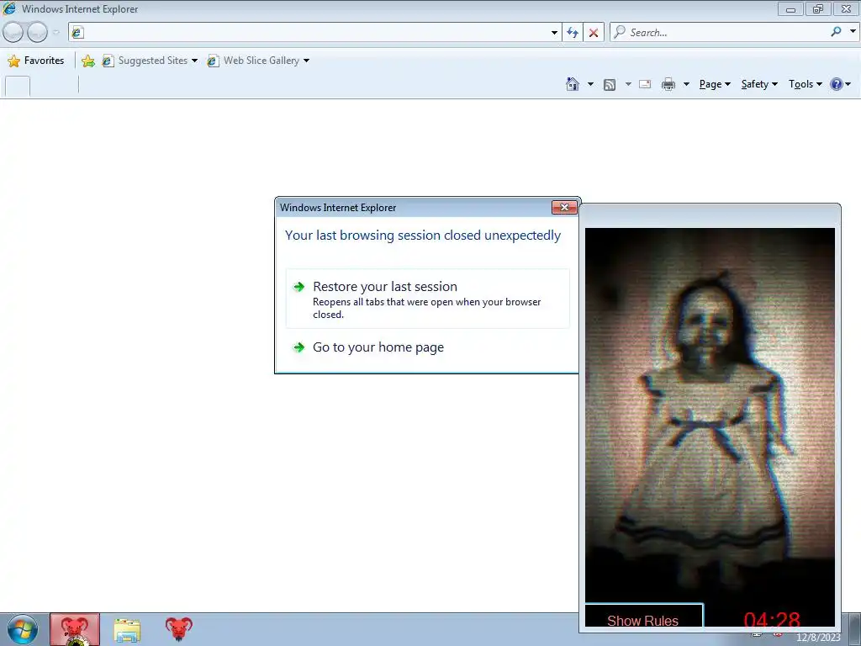The image size is (861, 646).
Task: Click the 12/8/2023 date in tray
Action: point(818,638)
